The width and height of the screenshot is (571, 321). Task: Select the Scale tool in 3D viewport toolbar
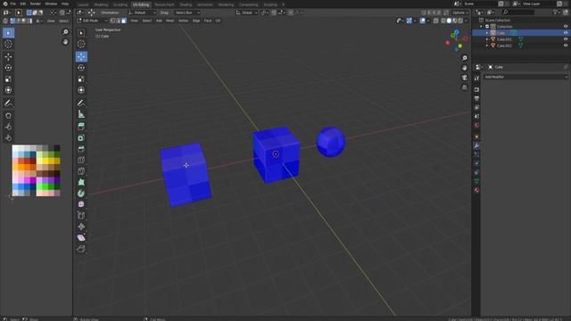point(81,79)
